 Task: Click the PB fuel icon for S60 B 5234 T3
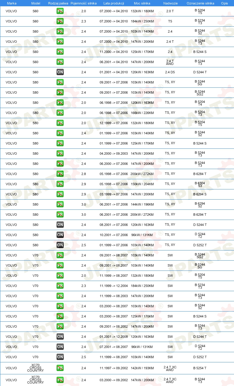[60, 22]
